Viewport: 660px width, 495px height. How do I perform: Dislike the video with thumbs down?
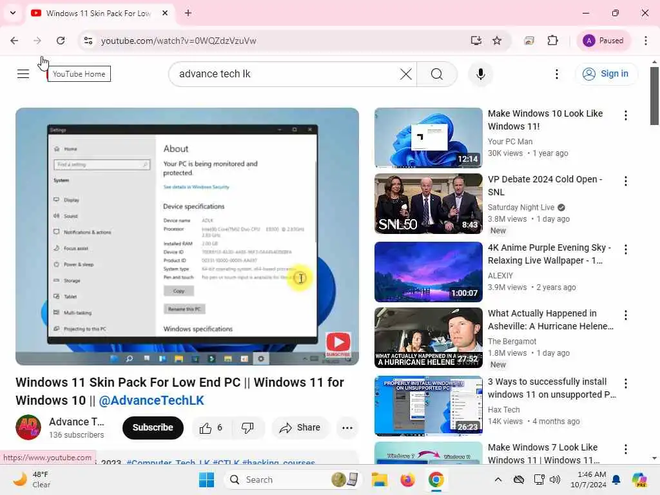click(x=247, y=428)
